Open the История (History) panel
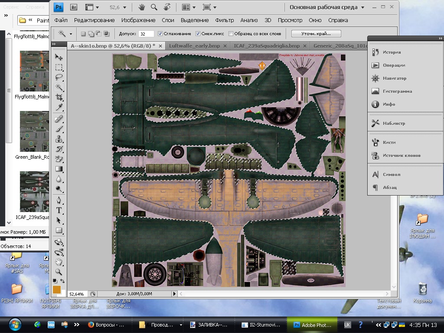Viewport: 444px width, 333px height. (x=392, y=52)
